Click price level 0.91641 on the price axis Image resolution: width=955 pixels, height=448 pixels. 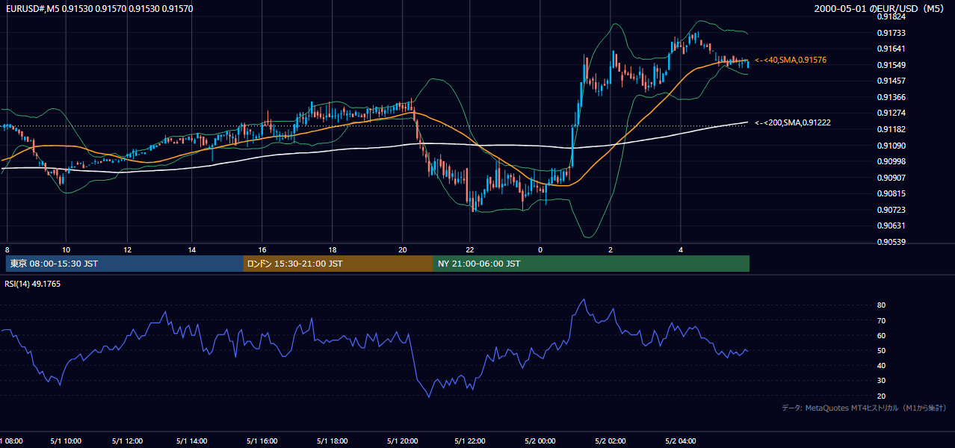(891, 49)
